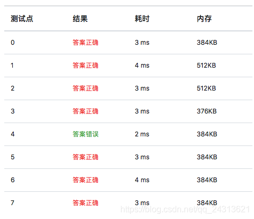The height and width of the screenshot is (219, 254).
Task: Select test point number 0
Action: 13,43
